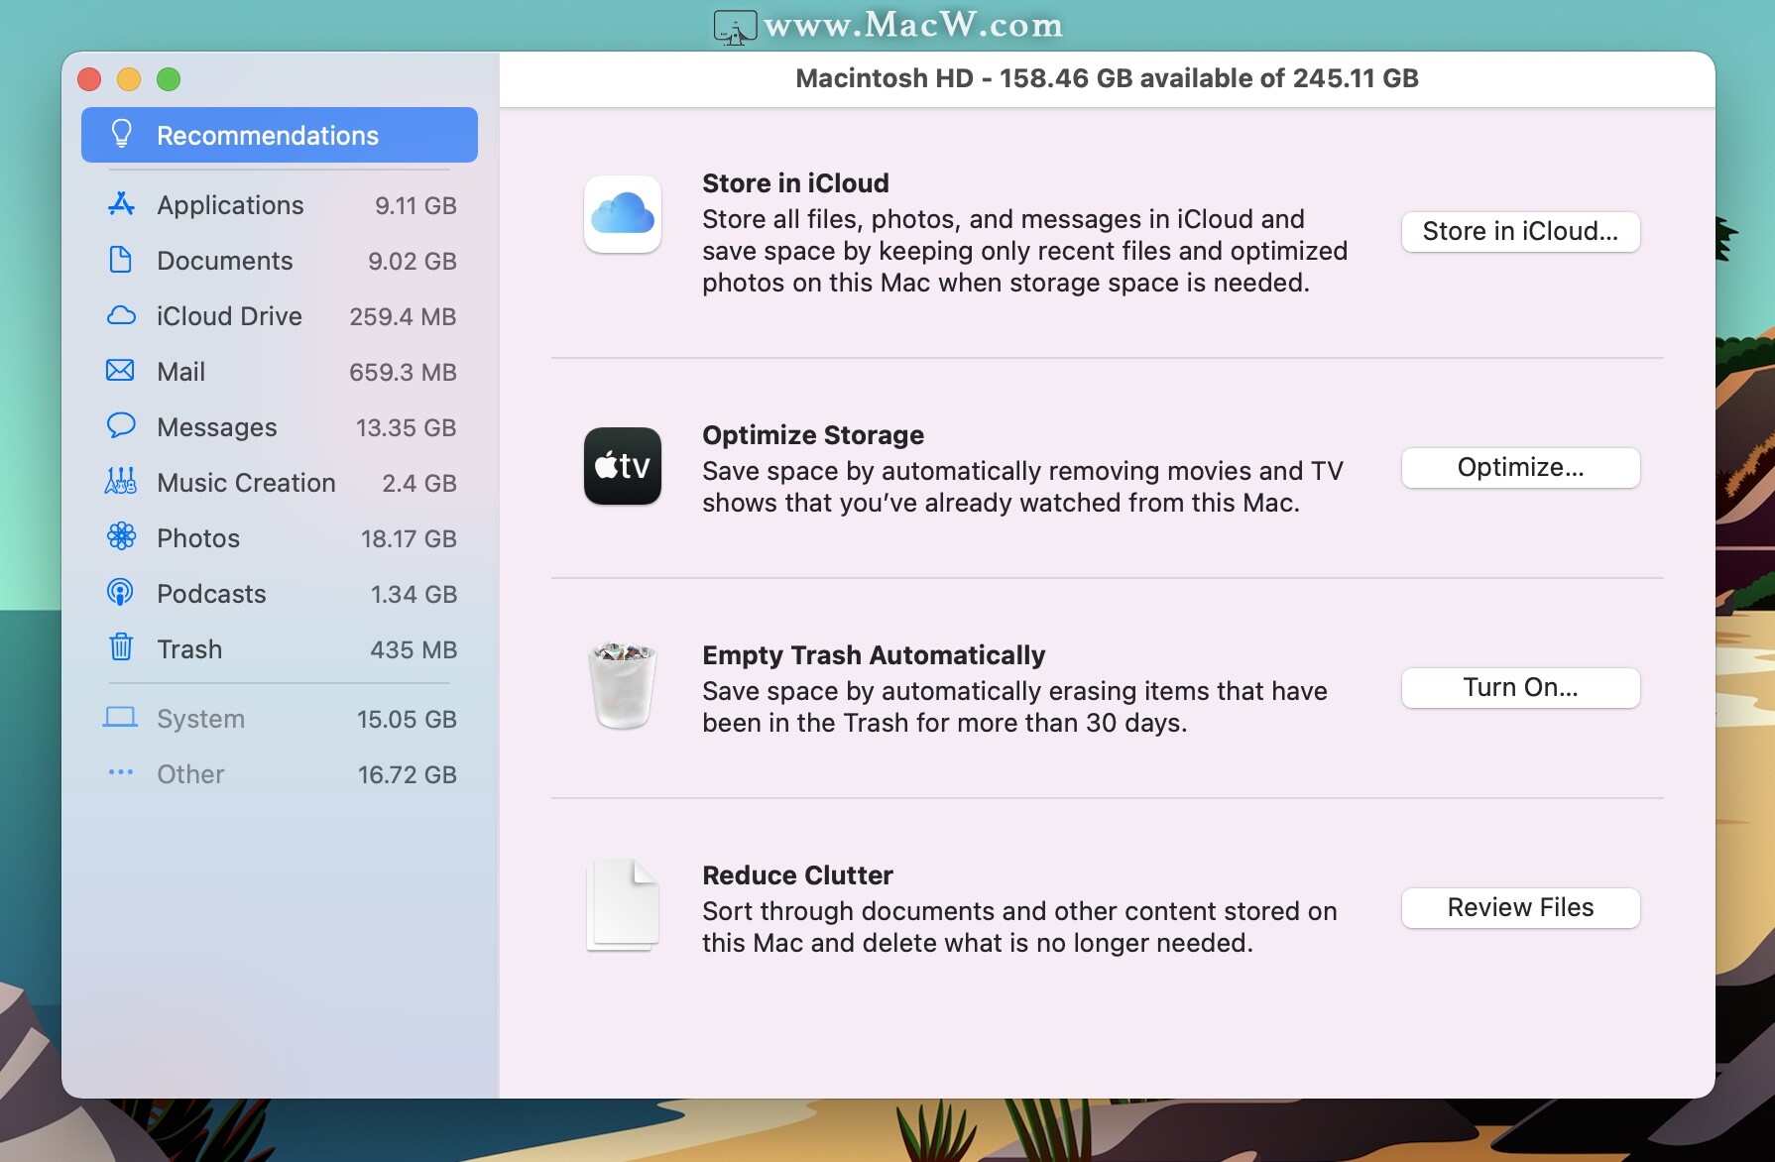Click the iCloud cloud icon
The height and width of the screenshot is (1162, 1775).
coord(622,214)
